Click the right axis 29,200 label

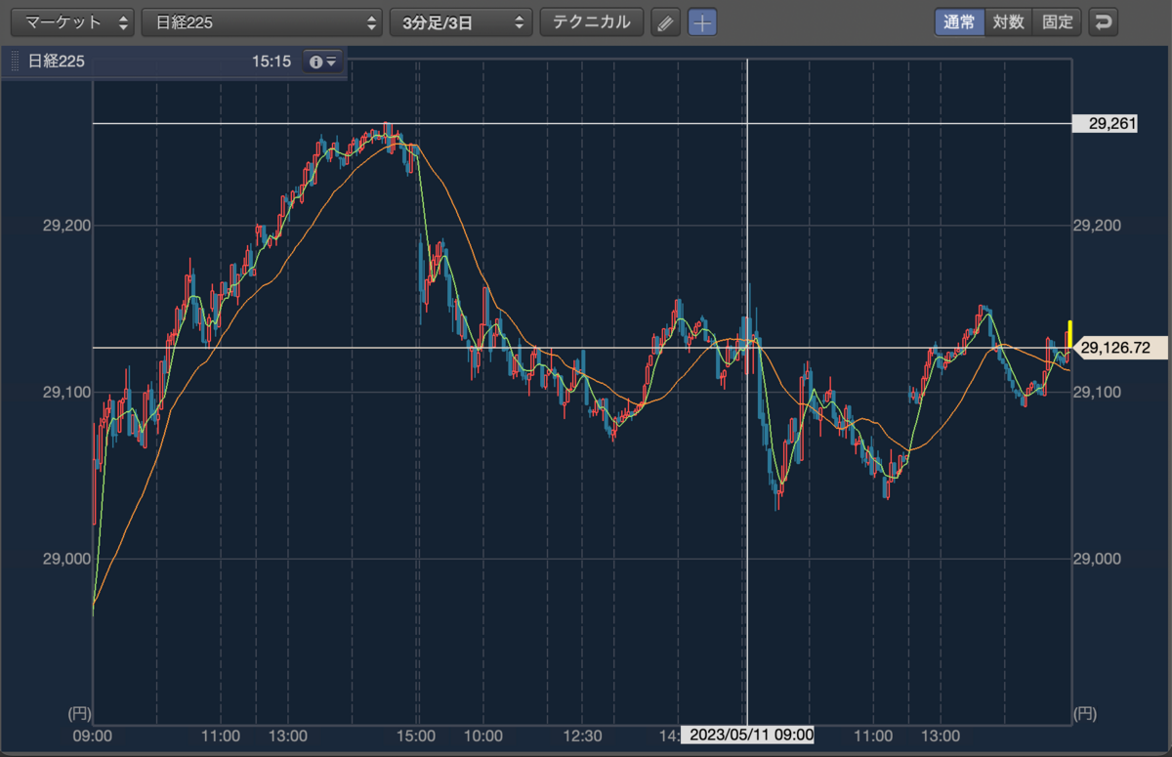[x=1097, y=226]
